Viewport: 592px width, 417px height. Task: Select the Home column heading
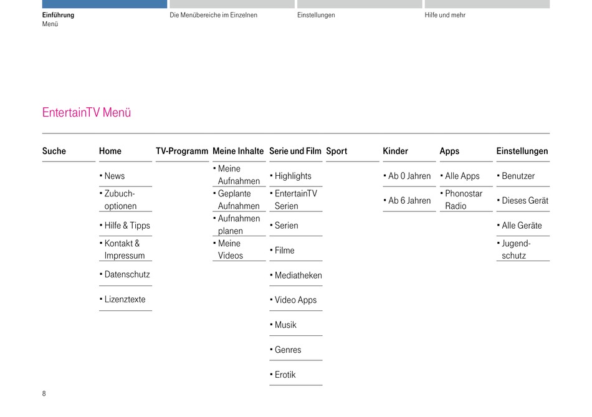click(110, 151)
